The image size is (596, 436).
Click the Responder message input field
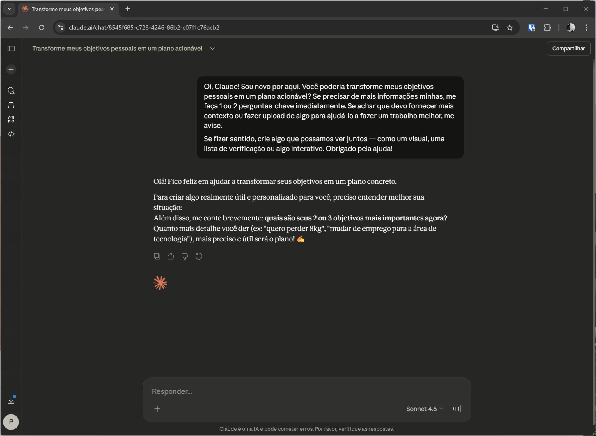[306, 391]
